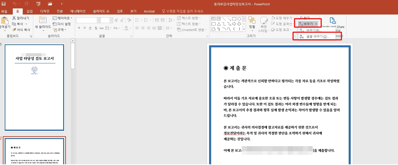Image resolution: width=398 pixels, height=165 pixels.
Task: Switch to the 전환 tab
Action: click(x=60, y=11)
